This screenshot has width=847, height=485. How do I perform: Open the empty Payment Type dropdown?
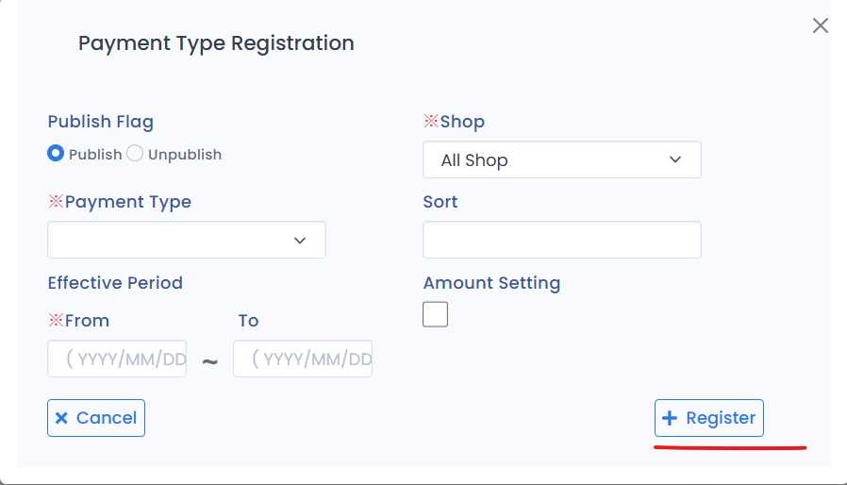pyautogui.click(x=186, y=241)
